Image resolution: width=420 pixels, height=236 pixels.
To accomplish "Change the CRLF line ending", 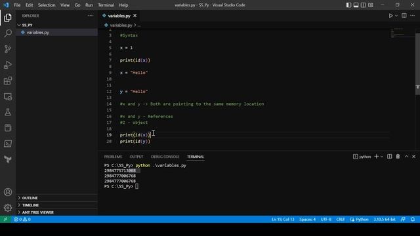I will pyautogui.click(x=341, y=220).
